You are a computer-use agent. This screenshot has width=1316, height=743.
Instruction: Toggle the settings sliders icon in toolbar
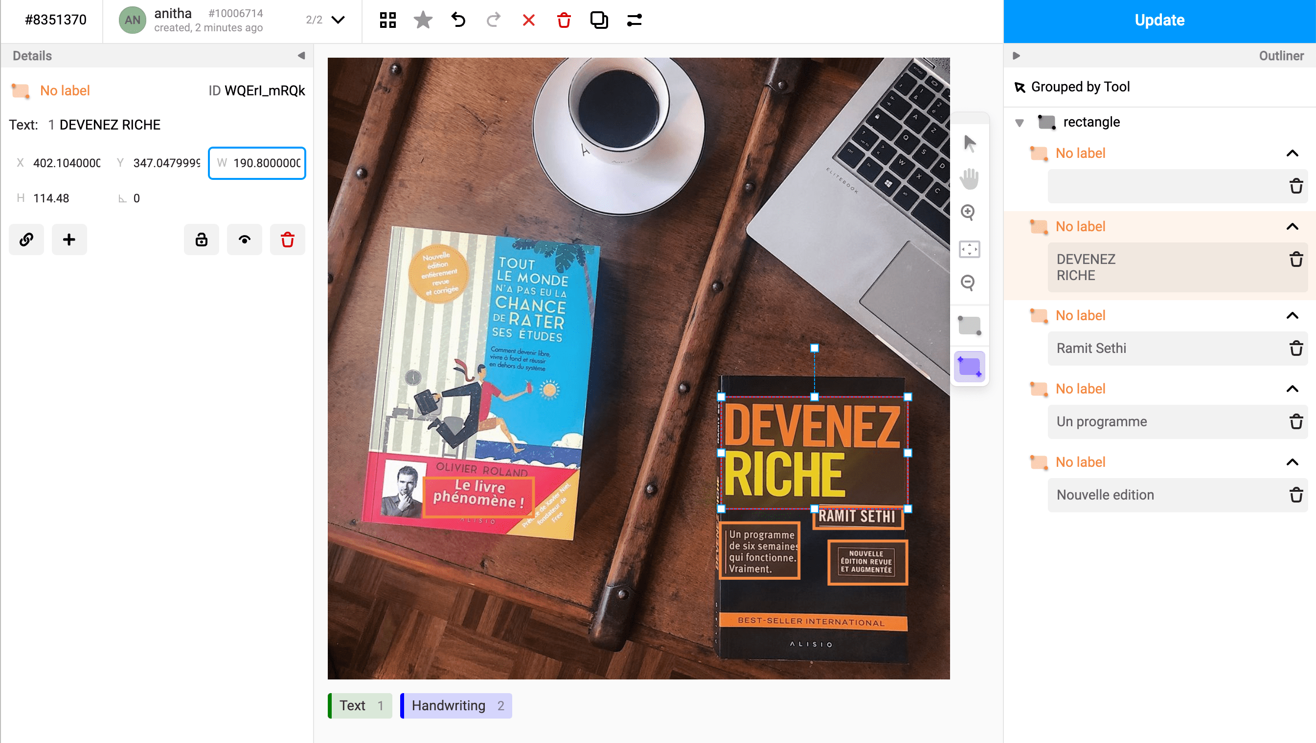coord(634,20)
